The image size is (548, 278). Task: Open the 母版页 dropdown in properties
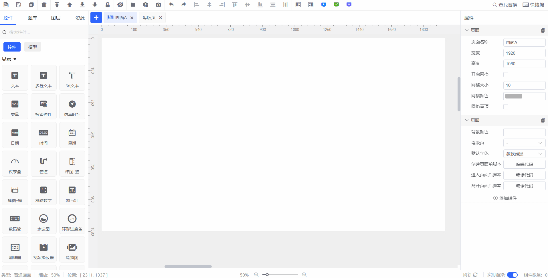(524, 143)
